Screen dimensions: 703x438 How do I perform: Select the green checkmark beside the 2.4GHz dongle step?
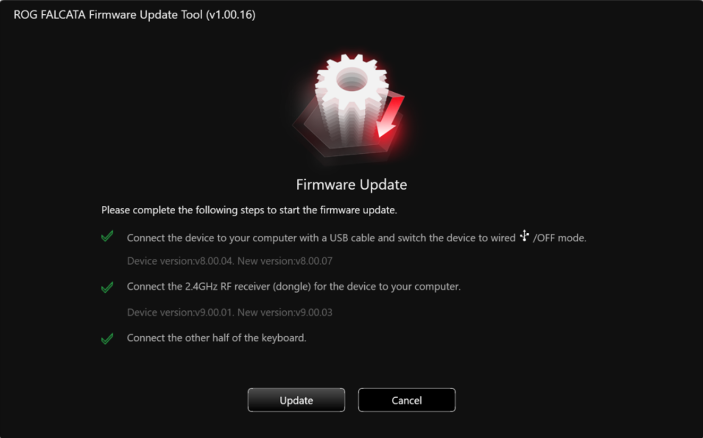107,287
